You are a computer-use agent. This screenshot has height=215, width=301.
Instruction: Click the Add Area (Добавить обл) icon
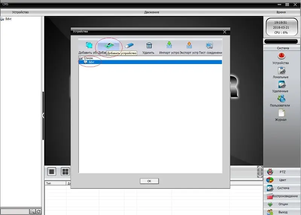coord(89,46)
